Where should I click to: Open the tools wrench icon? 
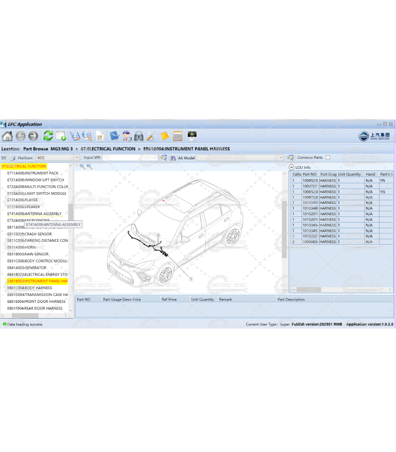pos(151,136)
